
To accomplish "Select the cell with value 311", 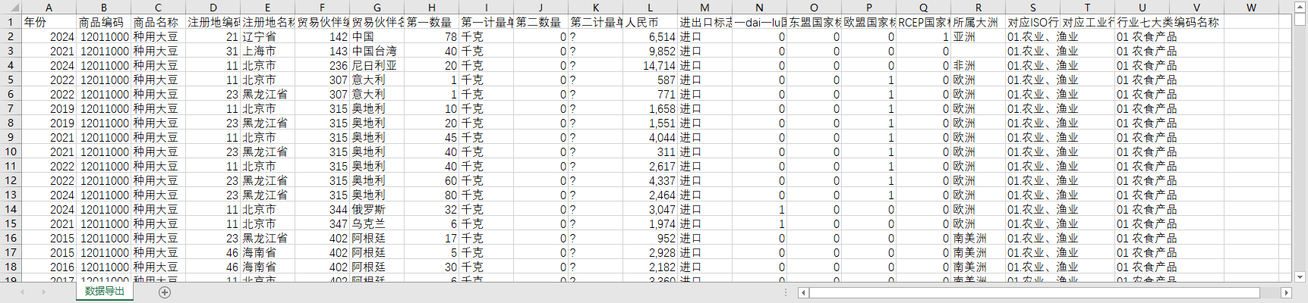I will pyautogui.click(x=651, y=151).
